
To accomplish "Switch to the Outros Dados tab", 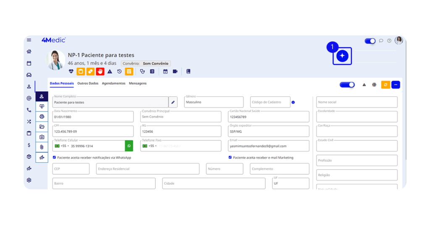I will [x=88, y=83].
